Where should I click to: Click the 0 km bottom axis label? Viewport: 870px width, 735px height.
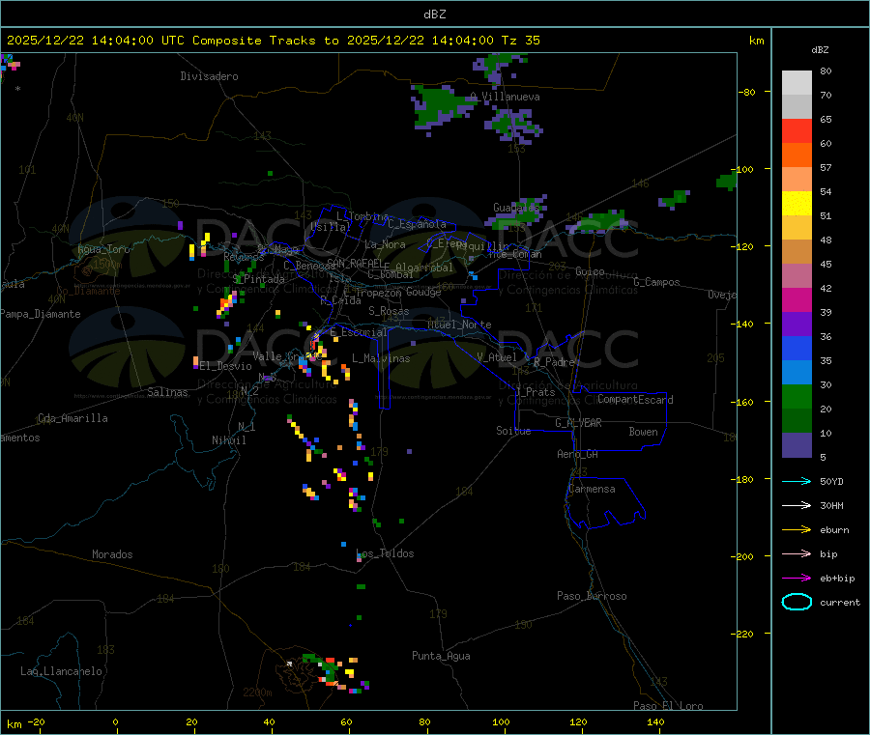(x=115, y=721)
